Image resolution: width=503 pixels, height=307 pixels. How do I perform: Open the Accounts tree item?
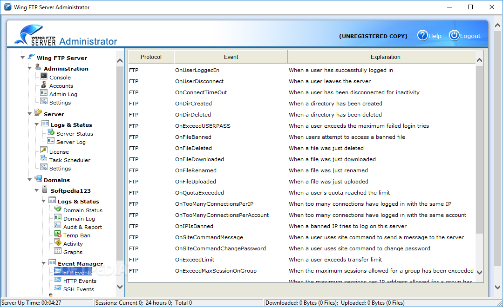(61, 86)
